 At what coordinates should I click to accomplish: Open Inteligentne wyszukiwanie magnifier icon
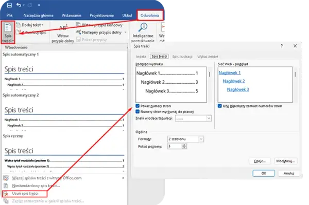click(x=143, y=27)
